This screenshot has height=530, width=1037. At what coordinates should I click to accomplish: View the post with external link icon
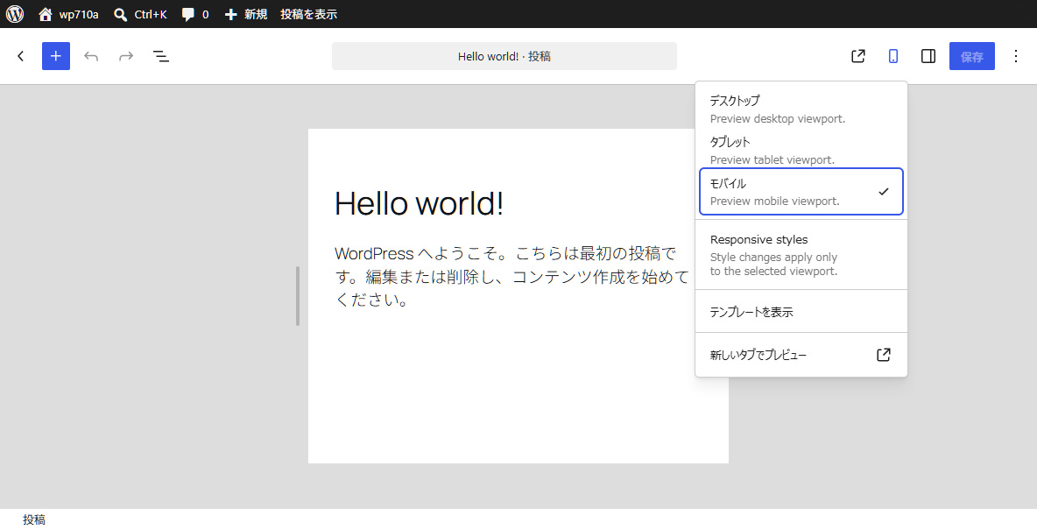857,56
